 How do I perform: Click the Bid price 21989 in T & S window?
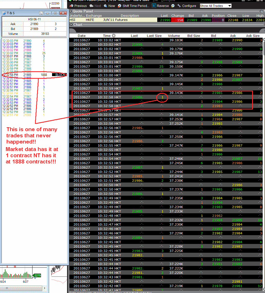pos(34,29)
